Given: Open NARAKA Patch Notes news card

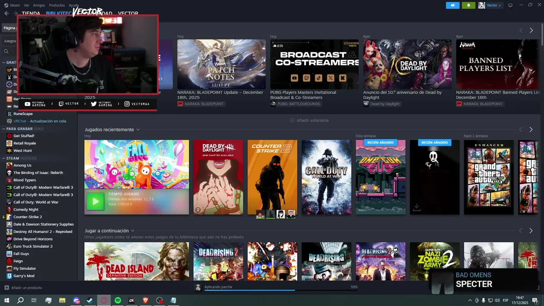Looking at the screenshot, I should (221, 64).
